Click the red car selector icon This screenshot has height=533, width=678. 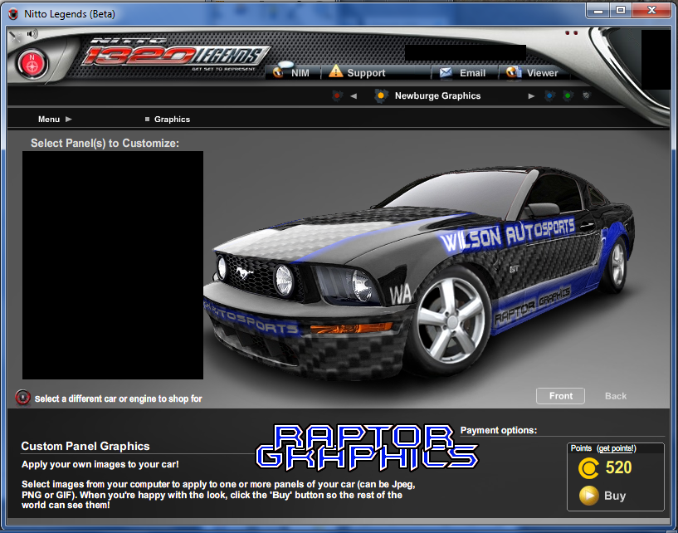(x=23, y=397)
